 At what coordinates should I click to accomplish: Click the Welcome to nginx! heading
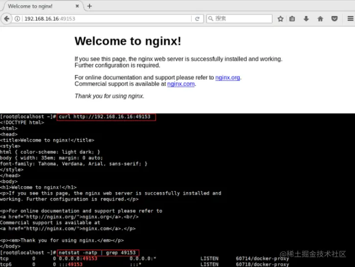(x=128, y=41)
